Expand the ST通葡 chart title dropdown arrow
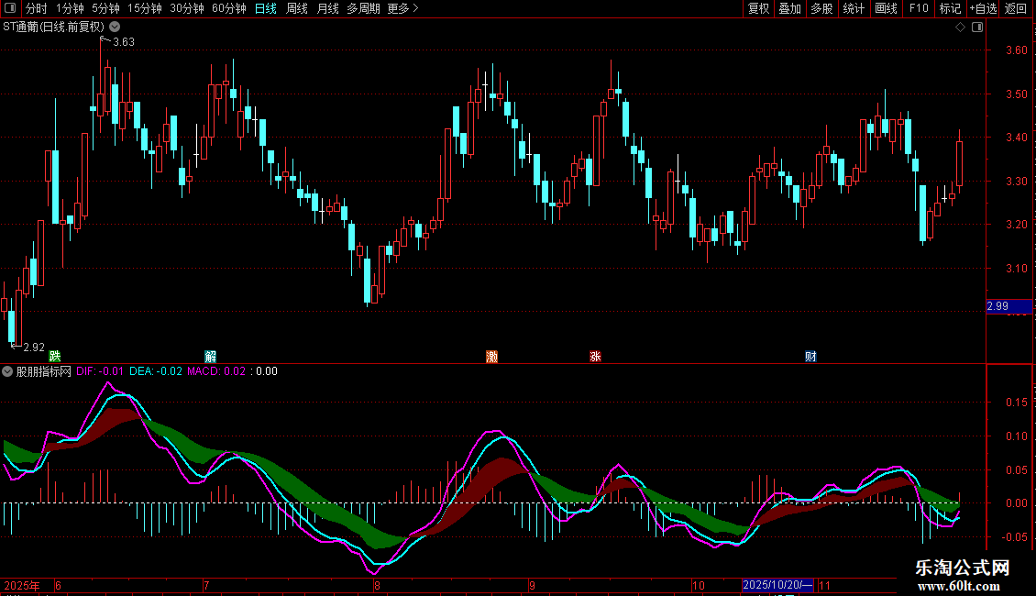 (115, 28)
